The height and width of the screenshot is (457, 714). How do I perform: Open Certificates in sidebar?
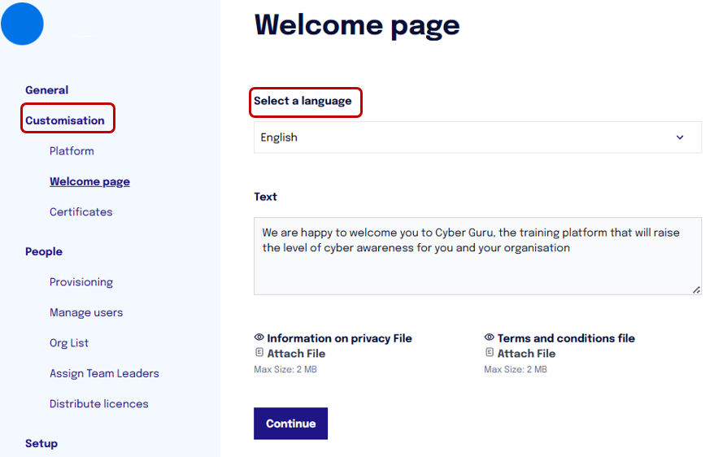click(81, 212)
